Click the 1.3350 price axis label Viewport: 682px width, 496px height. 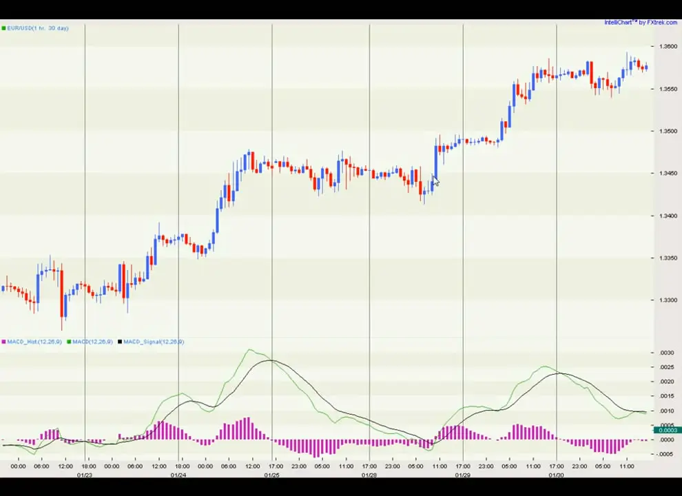point(668,258)
